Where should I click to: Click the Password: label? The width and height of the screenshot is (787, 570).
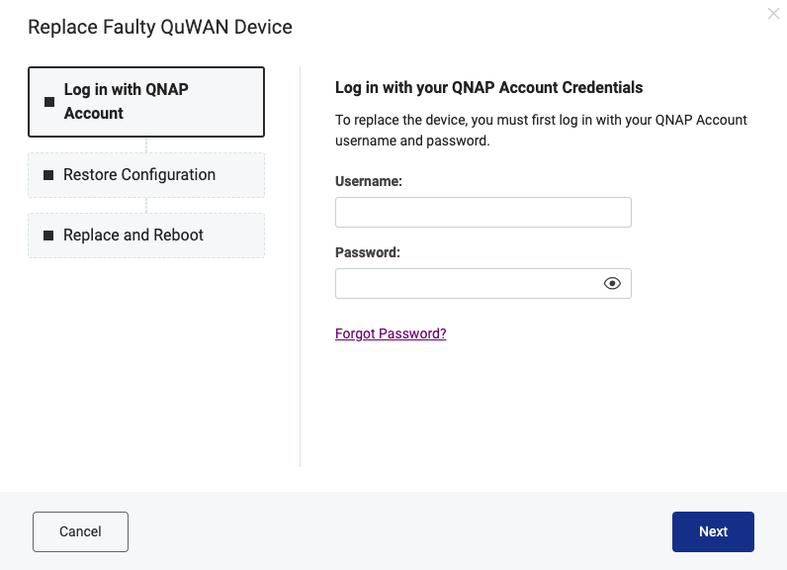368,252
